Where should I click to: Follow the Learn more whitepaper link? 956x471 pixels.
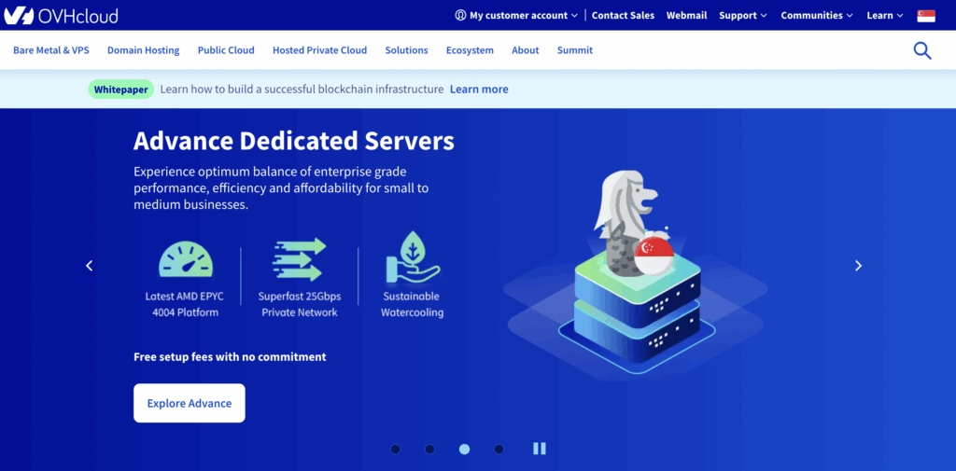(x=479, y=90)
